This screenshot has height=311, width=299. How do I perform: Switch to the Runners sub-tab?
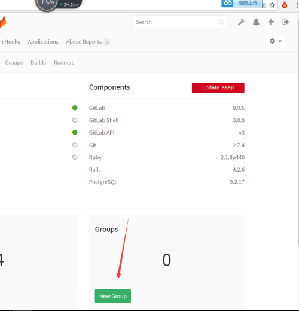click(x=64, y=63)
